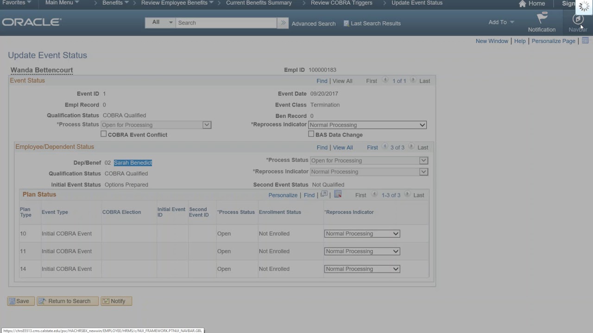The height and width of the screenshot is (333, 593).
Task: Open Event Status Process Status dropdown
Action: pyautogui.click(x=156, y=125)
